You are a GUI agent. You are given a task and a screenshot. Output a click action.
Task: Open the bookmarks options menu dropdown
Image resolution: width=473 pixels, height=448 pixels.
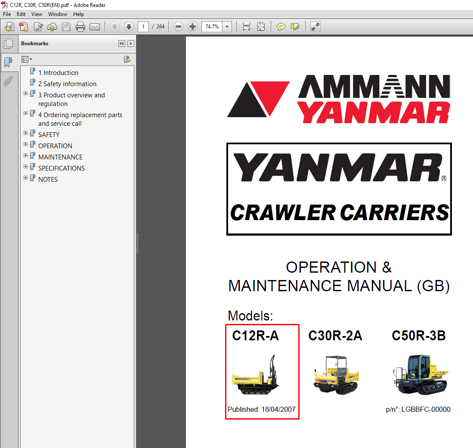click(x=27, y=59)
